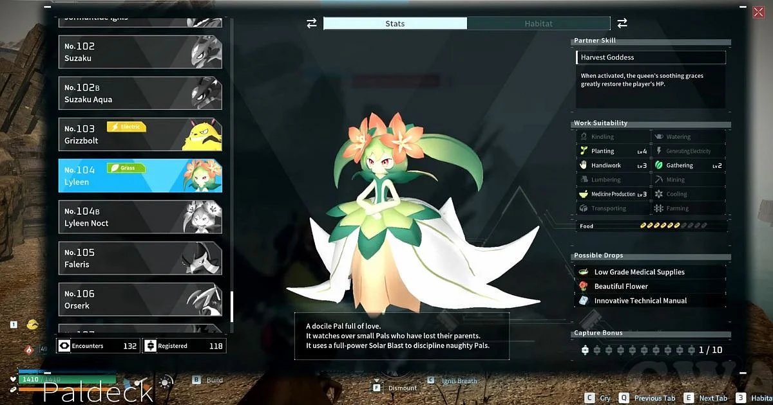Viewport: 773px width, 405px height.
Task: Click the Kindling work icon
Action: click(584, 137)
